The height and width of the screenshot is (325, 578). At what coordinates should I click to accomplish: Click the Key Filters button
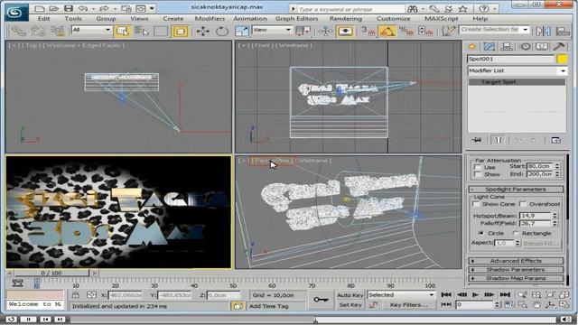point(408,305)
